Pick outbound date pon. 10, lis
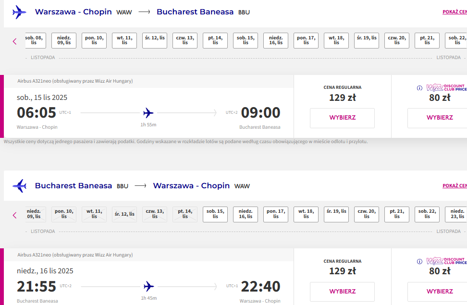The width and height of the screenshot is (467, 305). pos(94,40)
